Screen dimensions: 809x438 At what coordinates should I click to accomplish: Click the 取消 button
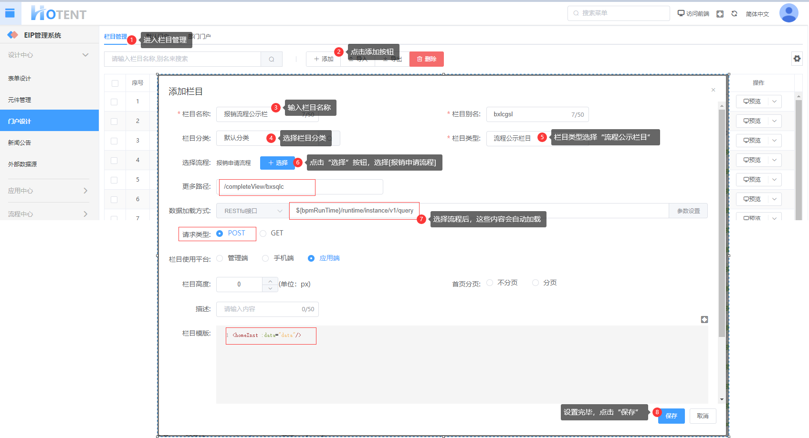[703, 416]
